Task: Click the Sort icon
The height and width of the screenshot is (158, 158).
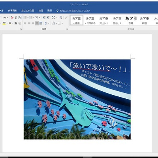Action: point(61,17)
